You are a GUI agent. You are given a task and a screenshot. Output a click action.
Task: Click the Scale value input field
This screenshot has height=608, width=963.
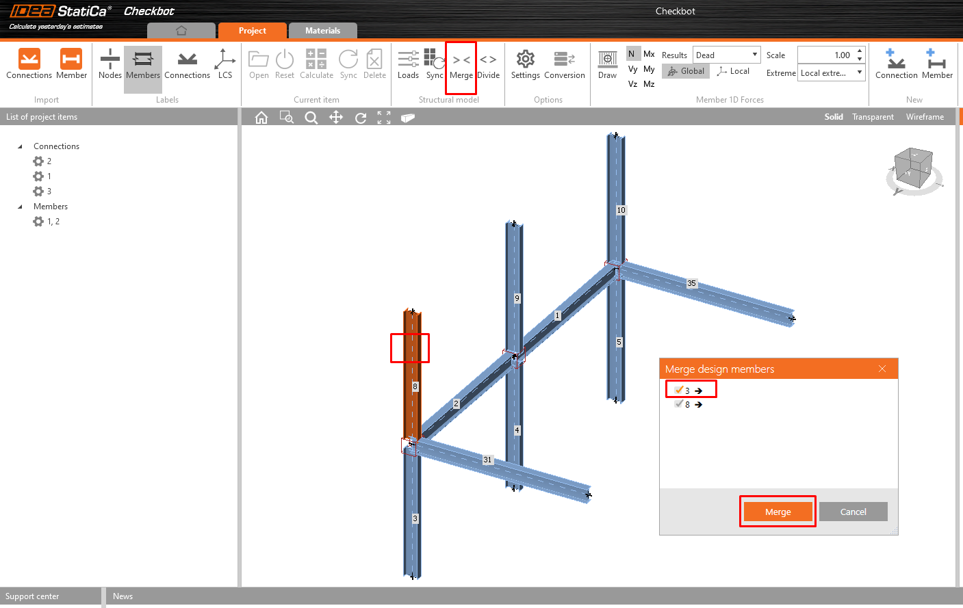coord(826,55)
